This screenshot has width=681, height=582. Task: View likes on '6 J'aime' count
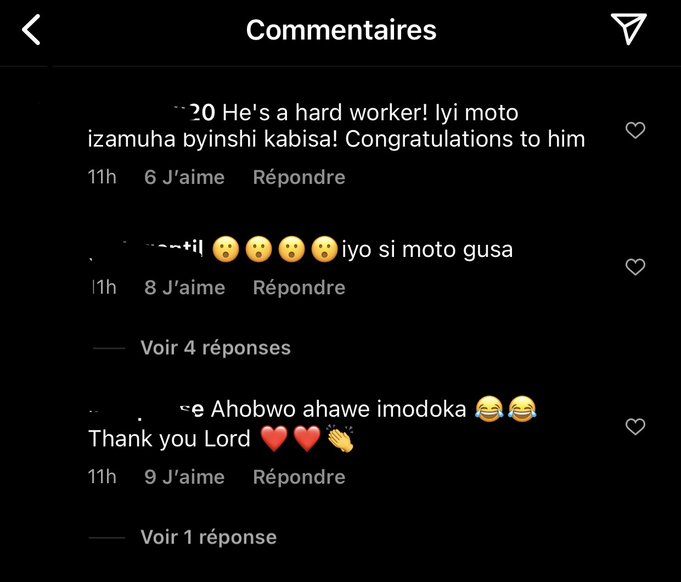click(x=184, y=177)
